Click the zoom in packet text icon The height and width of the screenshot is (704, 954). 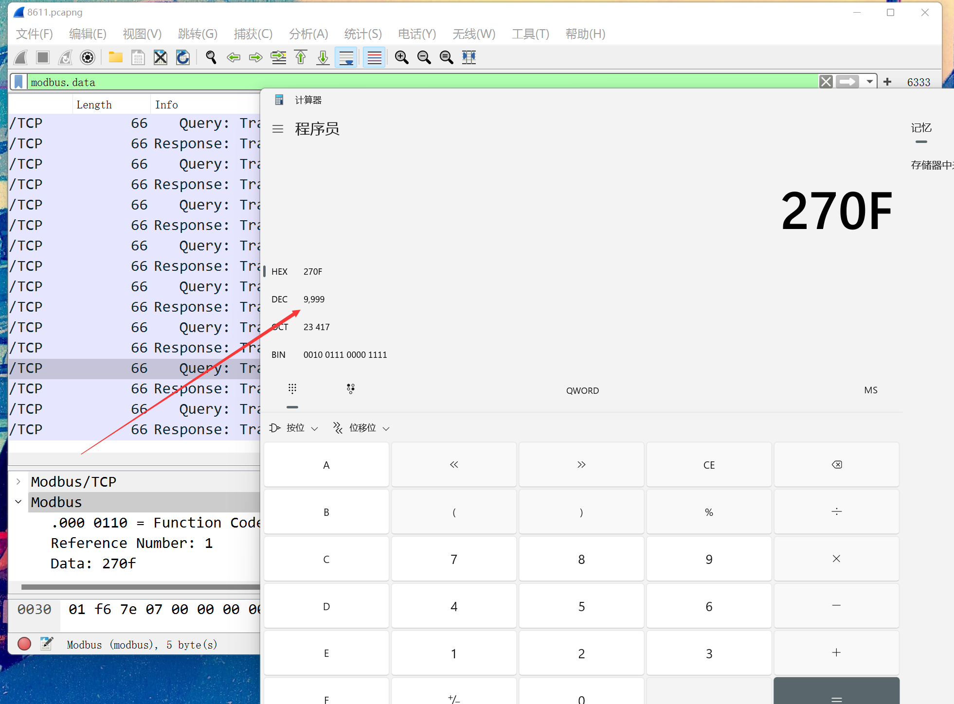pos(401,57)
